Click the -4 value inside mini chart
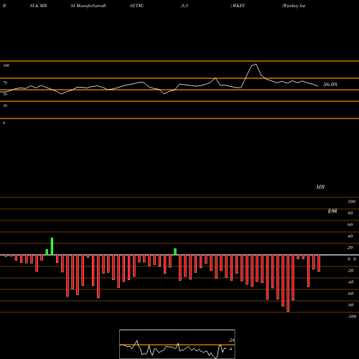The height and width of the screenshot is (359, 359). 230,349
